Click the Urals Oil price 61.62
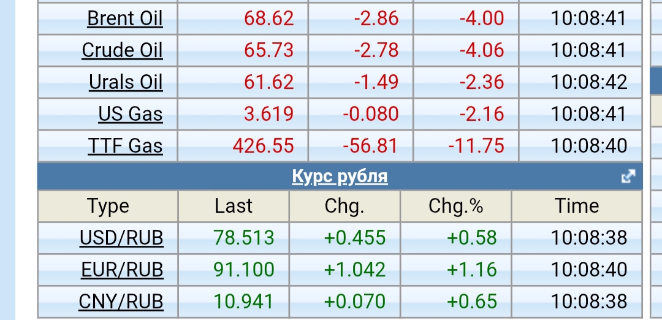 pyautogui.click(x=269, y=82)
